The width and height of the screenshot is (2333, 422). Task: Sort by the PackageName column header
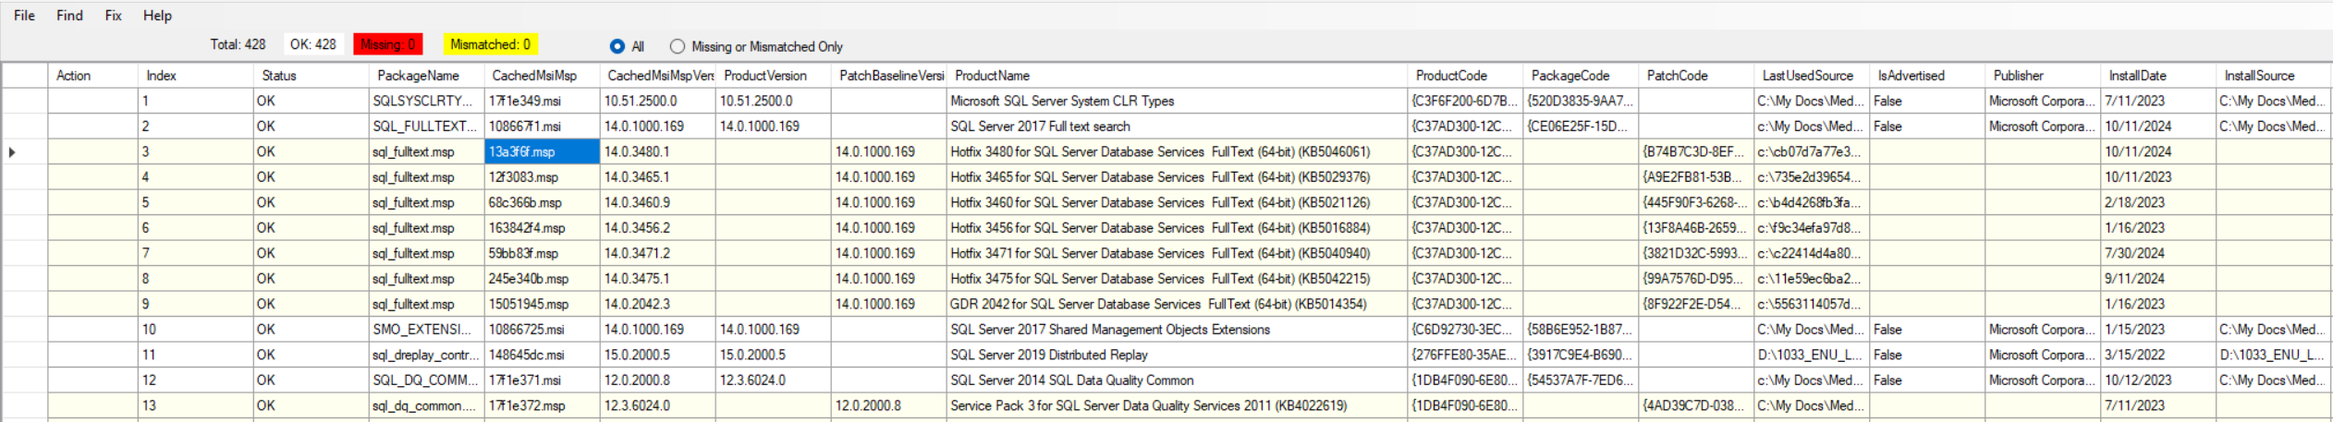[418, 76]
